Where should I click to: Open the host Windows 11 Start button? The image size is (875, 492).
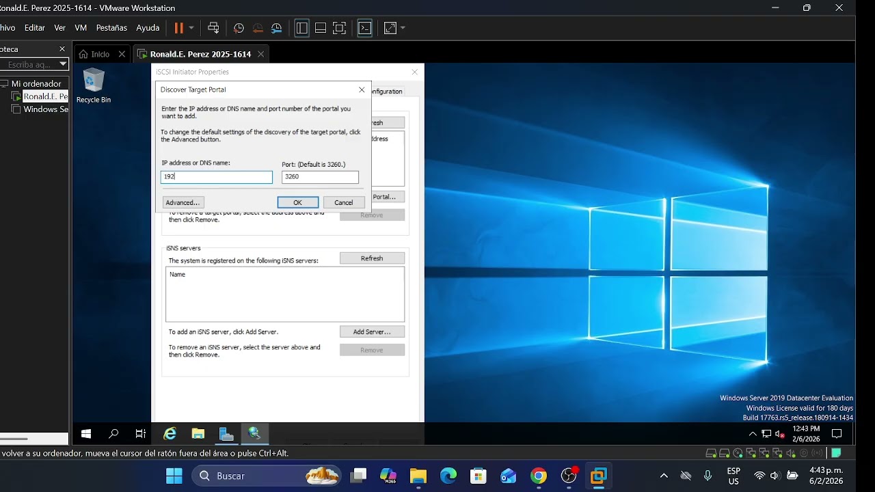click(174, 476)
